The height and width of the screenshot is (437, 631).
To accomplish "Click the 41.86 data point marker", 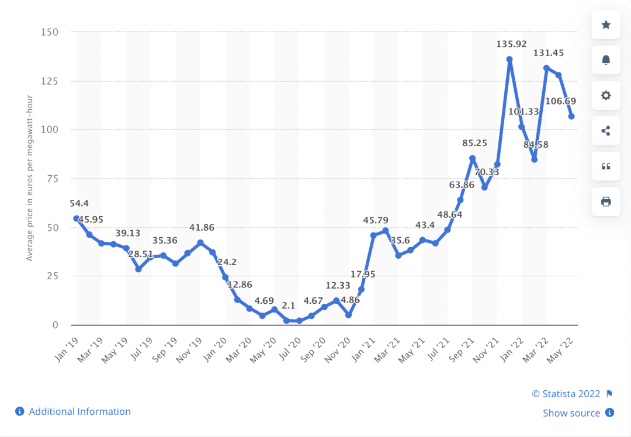I will 200,242.
